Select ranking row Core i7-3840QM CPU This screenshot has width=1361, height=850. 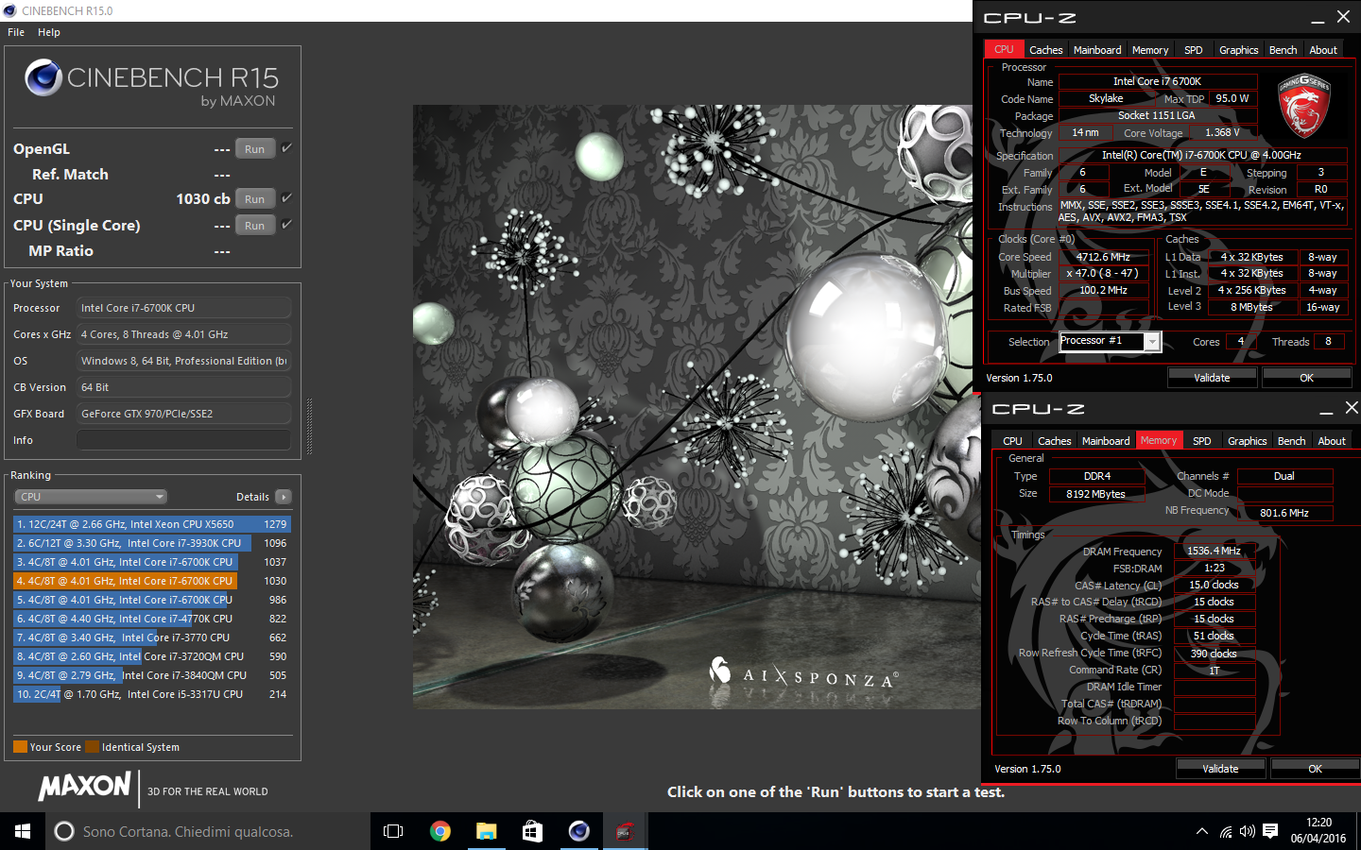(152, 675)
